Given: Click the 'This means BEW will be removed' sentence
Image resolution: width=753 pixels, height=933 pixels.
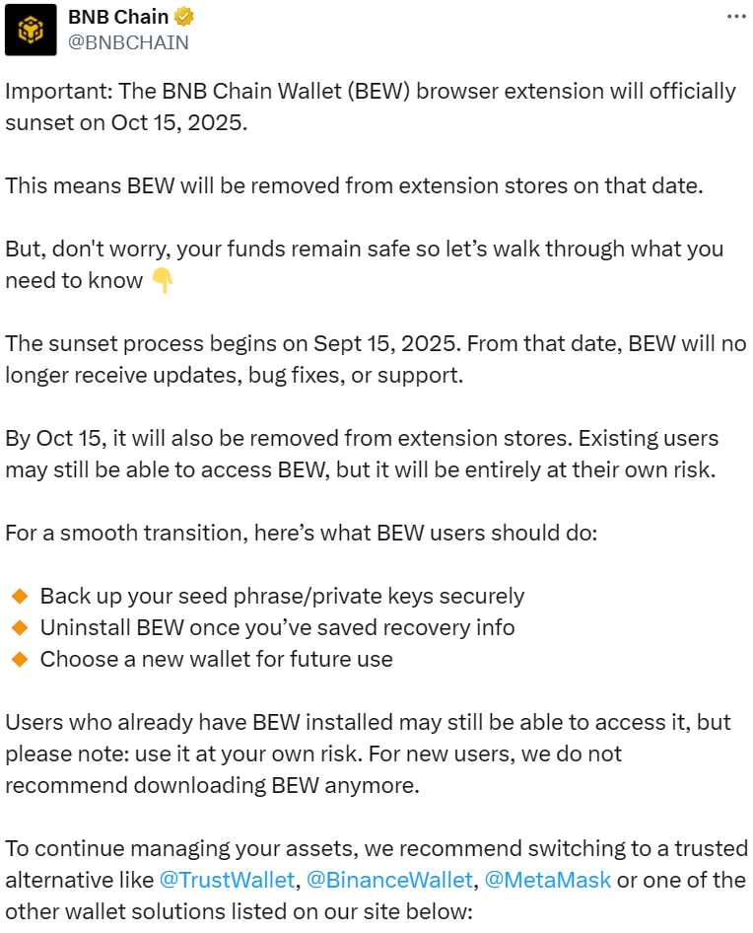Looking at the screenshot, I should (x=354, y=185).
